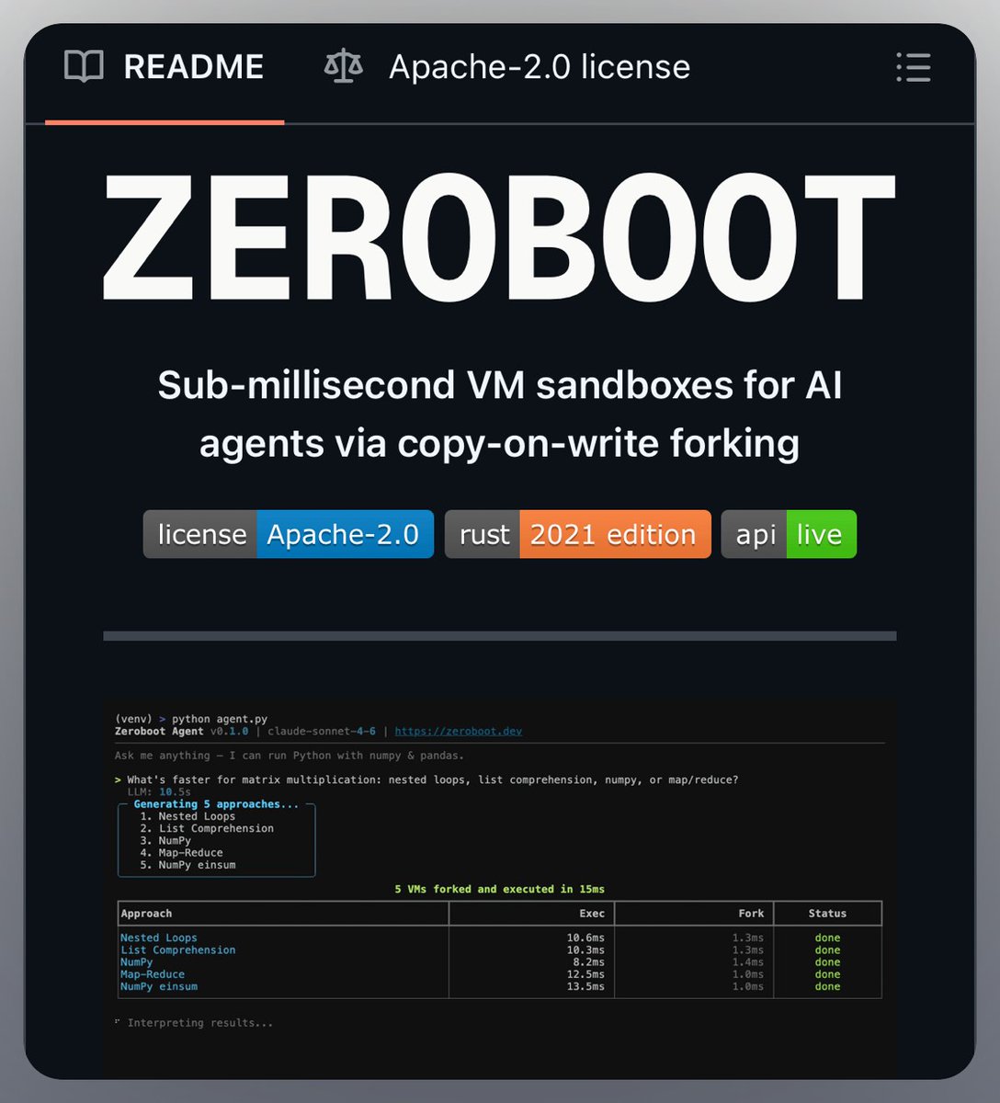Viewport: 1000px width, 1103px height.
Task: Click the balance scale license icon
Action: coord(343,67)
